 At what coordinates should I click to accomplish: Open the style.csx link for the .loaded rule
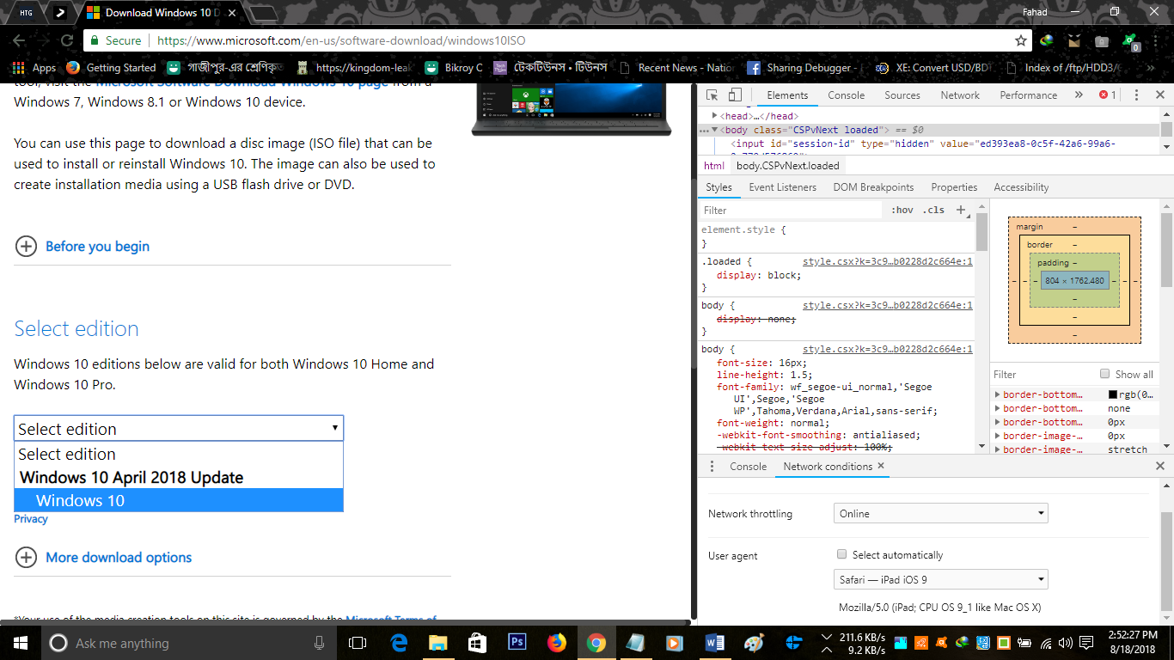pyautogui.click(x=888, y=261)
